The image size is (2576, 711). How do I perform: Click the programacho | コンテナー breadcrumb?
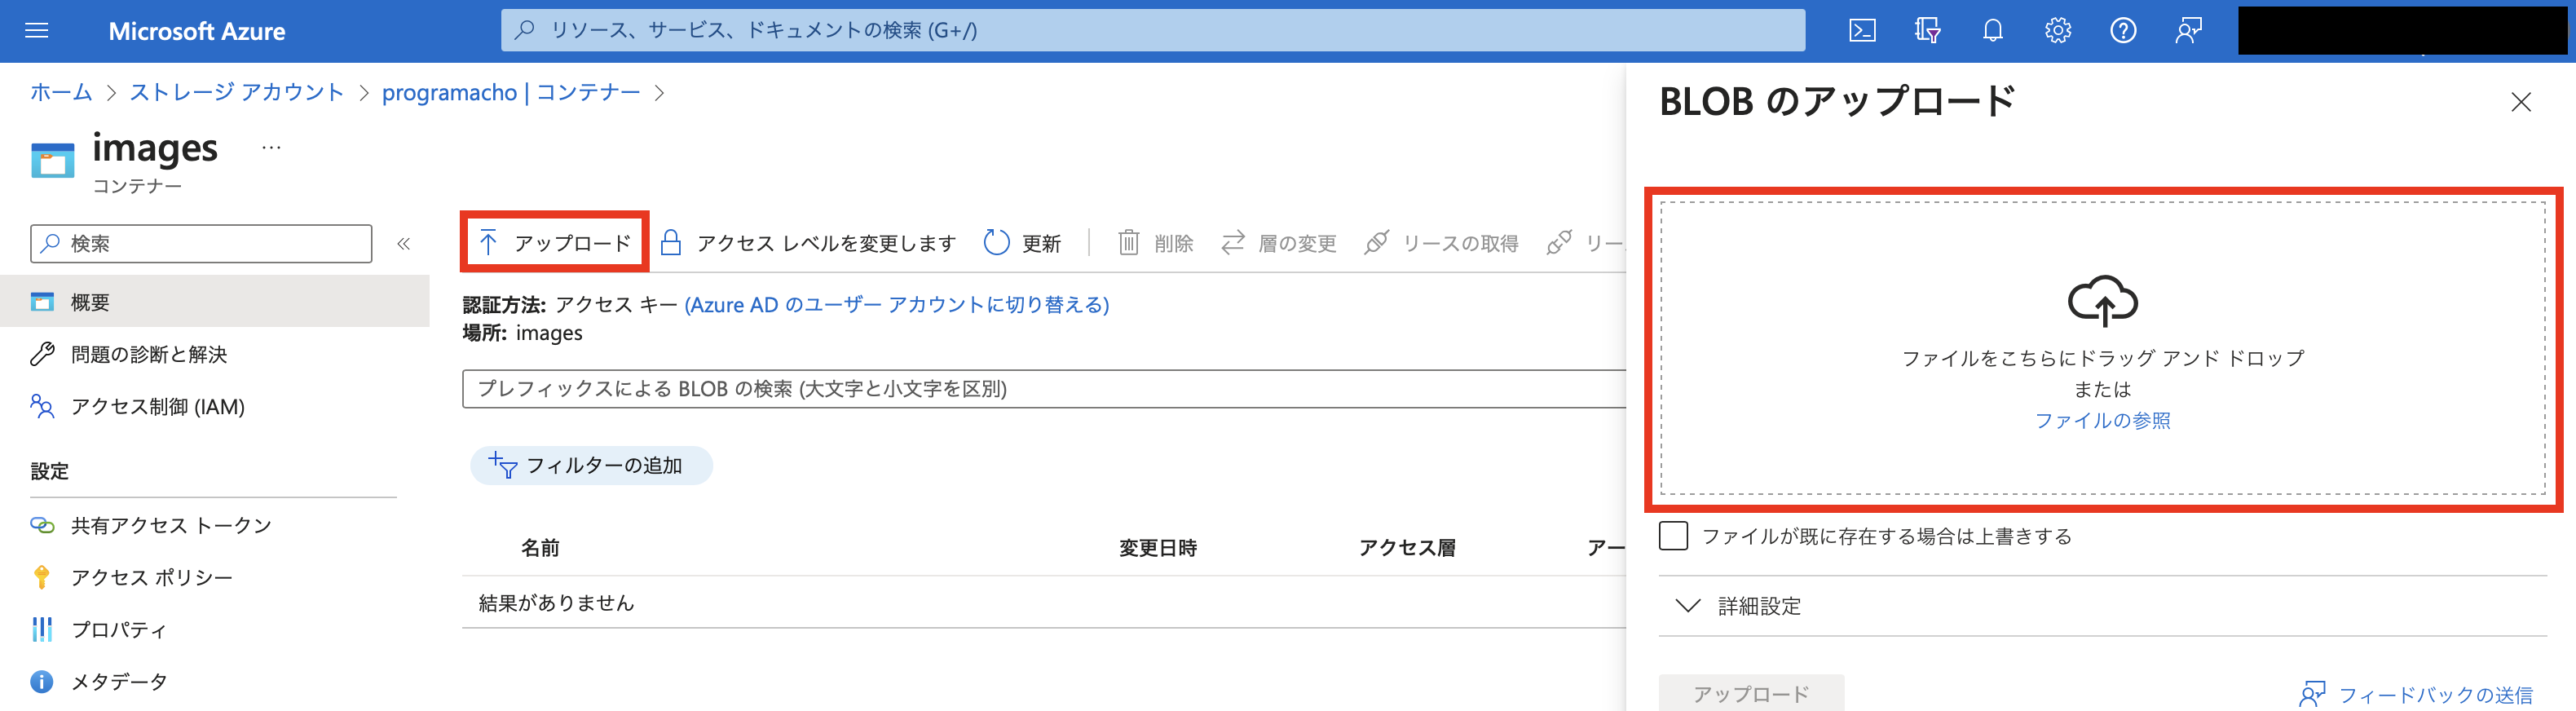(511, 93)
